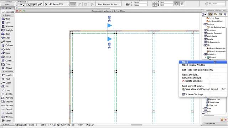Select the Line tool
The height and width of the screenshot is (128, 228).
[7, 90]
